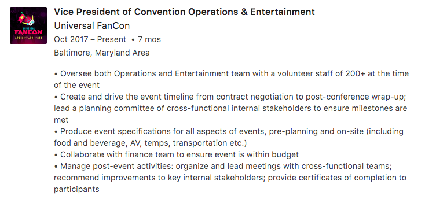Click the 200+ volunteer staff figure
The height and width of the screenshot is (210, 447).
tap(355, 74)
